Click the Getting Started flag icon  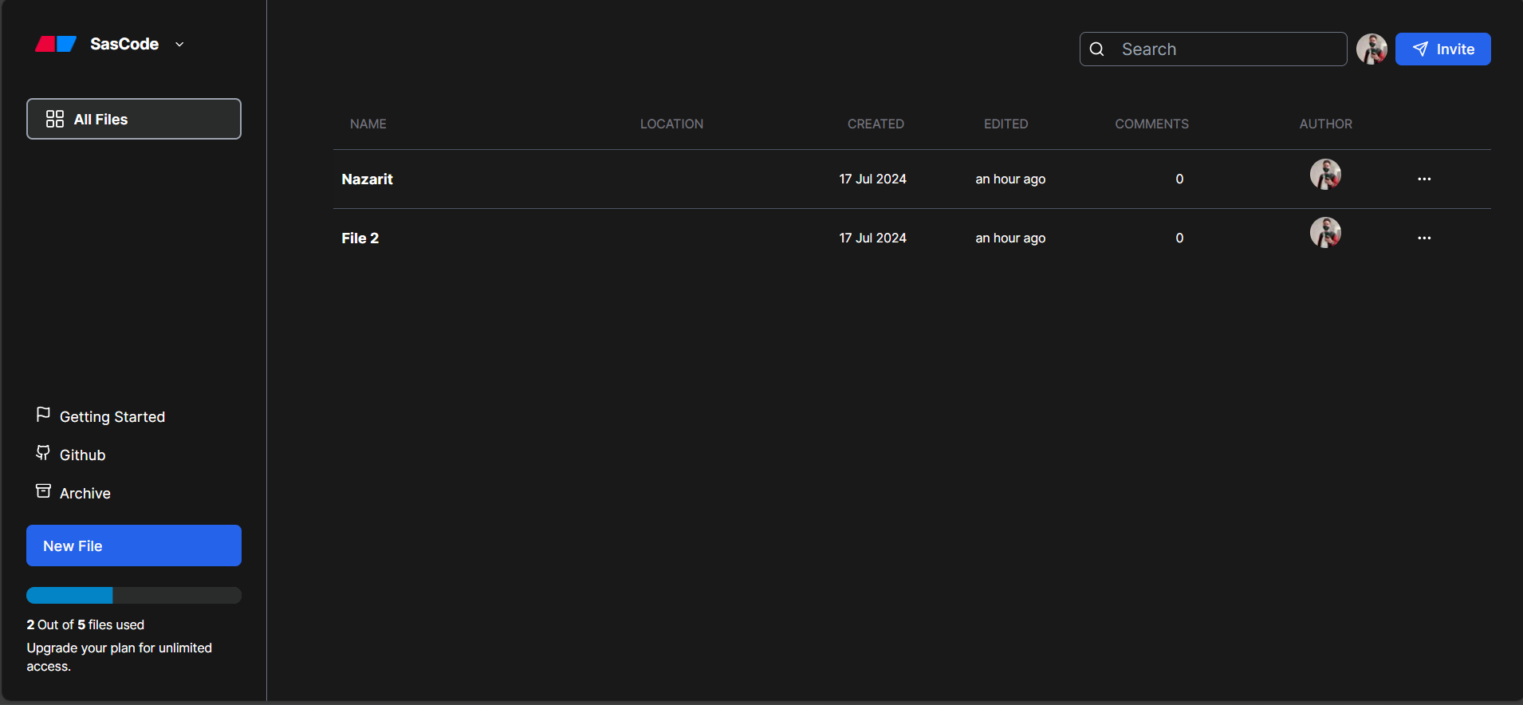[43, 415]
